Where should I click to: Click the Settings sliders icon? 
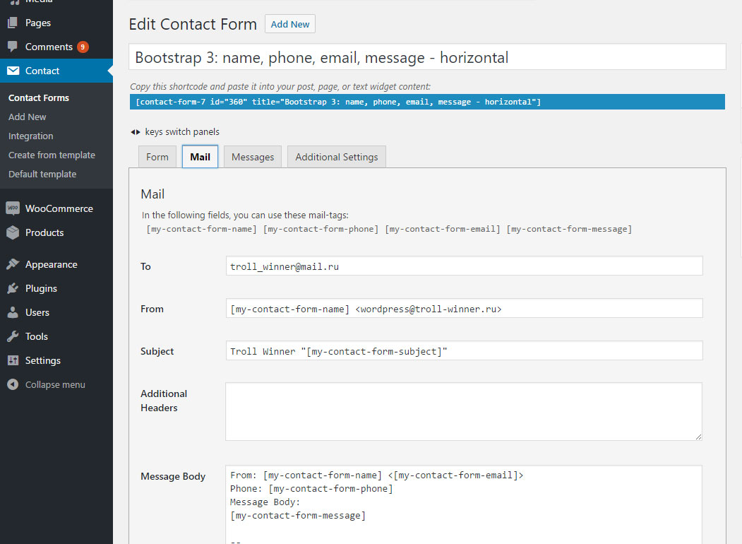13,360
